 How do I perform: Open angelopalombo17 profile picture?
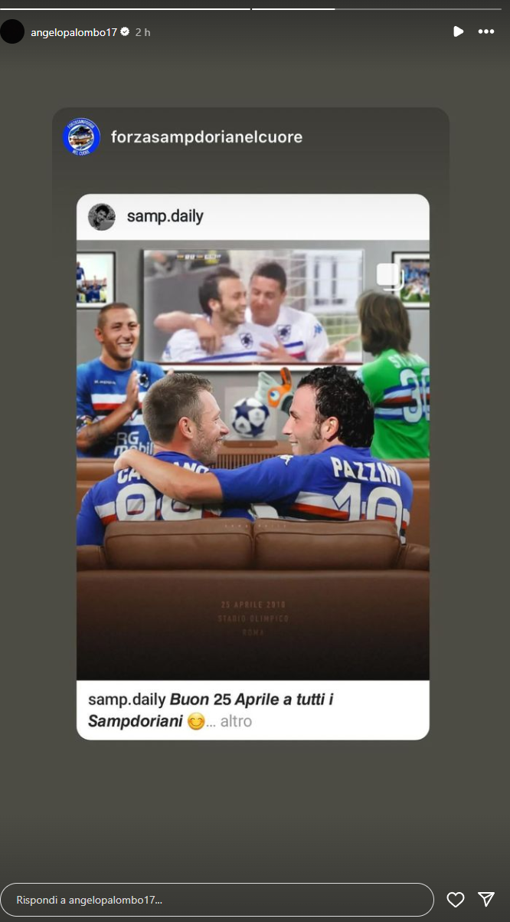(x=12, y=31)
